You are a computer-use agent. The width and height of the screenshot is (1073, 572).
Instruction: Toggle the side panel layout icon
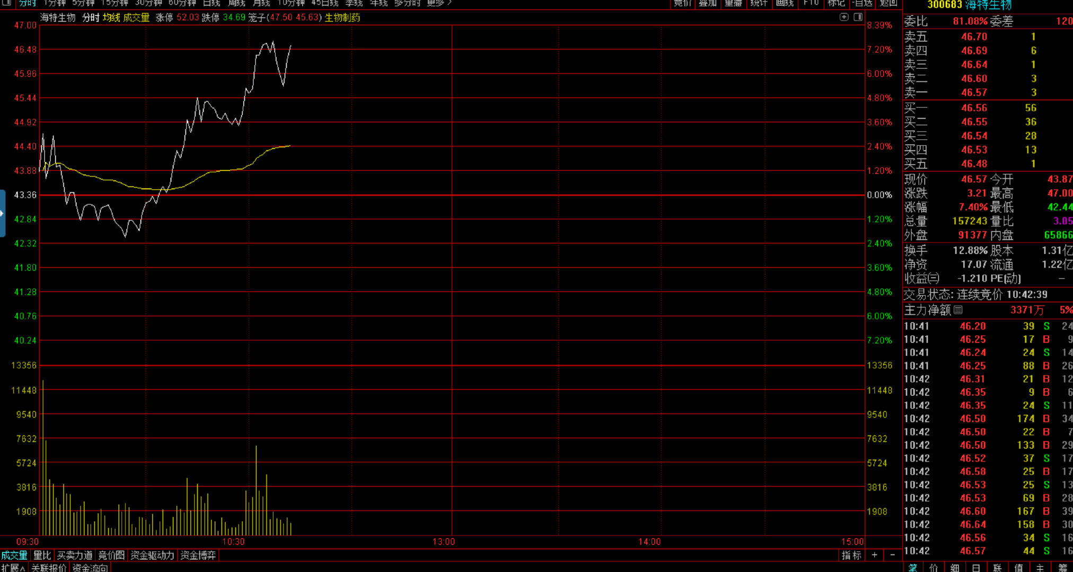pos(858,17)
